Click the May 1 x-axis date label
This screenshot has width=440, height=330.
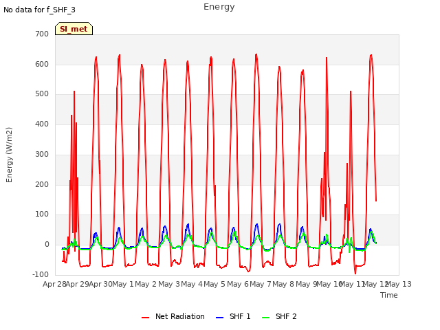point(123,284)
